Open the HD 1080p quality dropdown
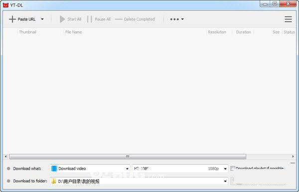The height and width of the screenshot is (192, 299). 180,169
